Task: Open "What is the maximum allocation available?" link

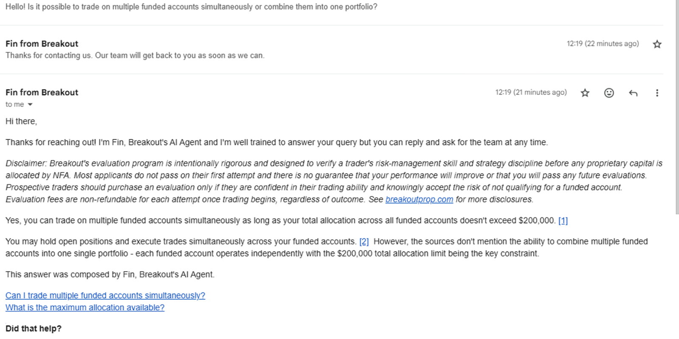Action: [x=85, y=308]
